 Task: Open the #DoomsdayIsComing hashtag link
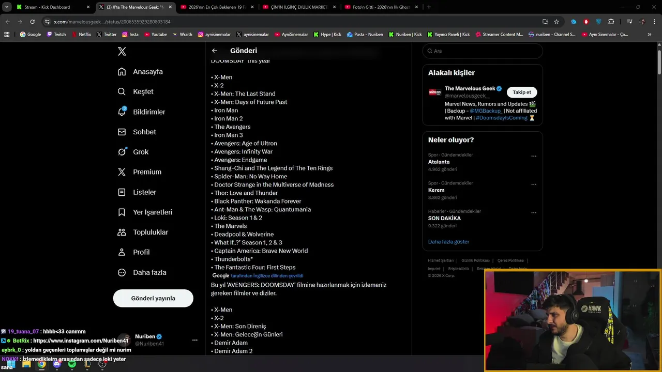tap(502, 118)
